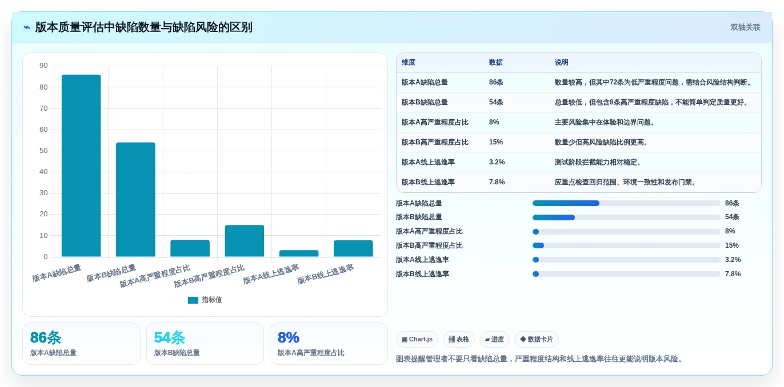
Task: Select the 表格 tag chip
Action: (x=459, y=340)
